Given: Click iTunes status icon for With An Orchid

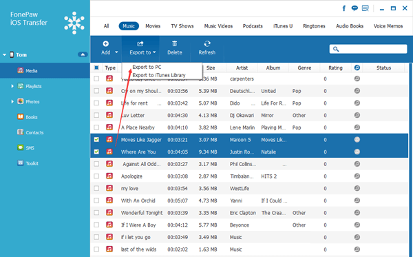Looking at the screenshot, I should click(357, 201).
